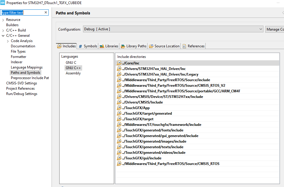Click the Library Paths tab icon

tap(123, 46)
